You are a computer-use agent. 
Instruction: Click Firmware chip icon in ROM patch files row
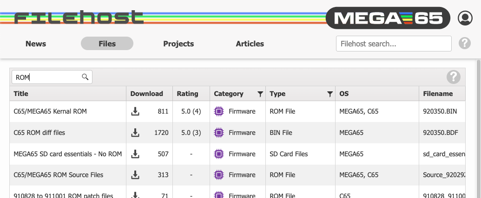[x=219, y=195]
